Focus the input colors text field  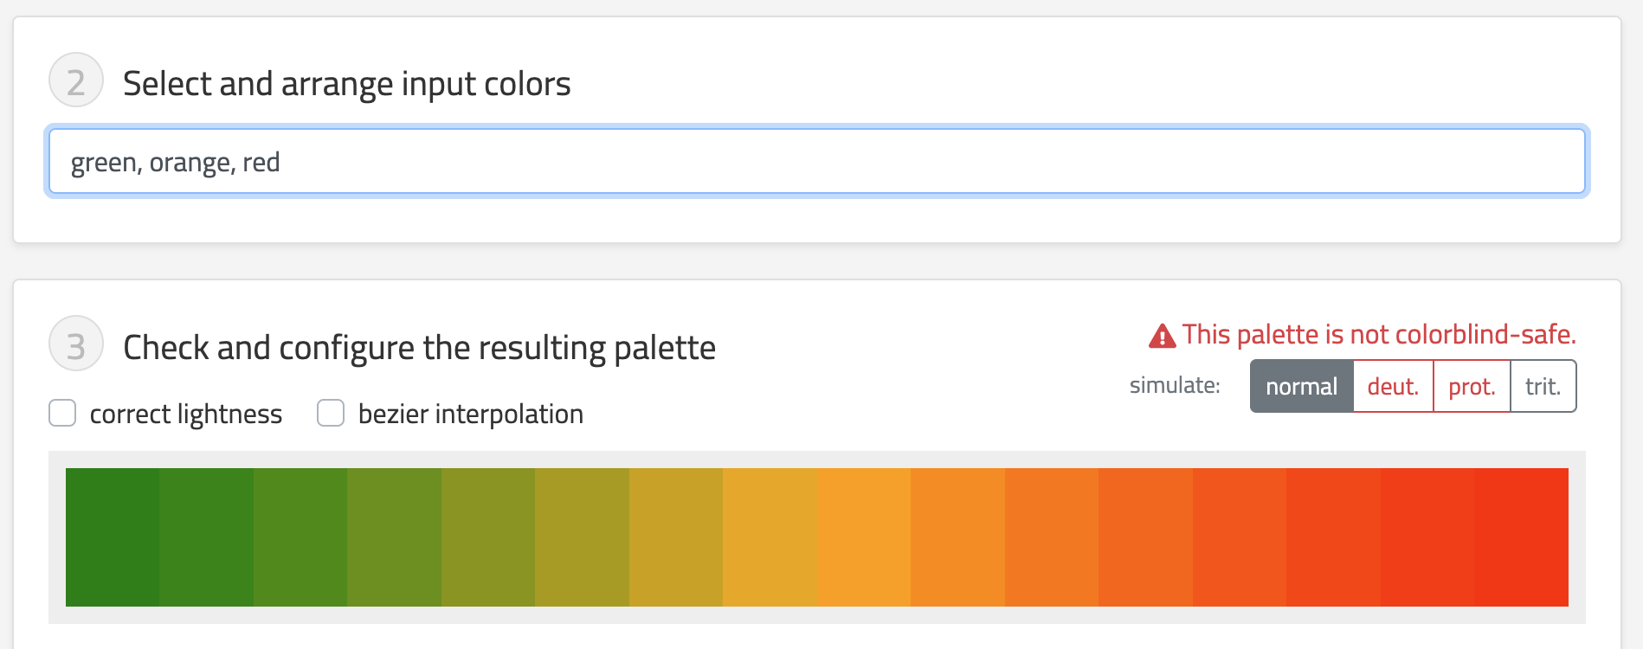pos(816,162)
